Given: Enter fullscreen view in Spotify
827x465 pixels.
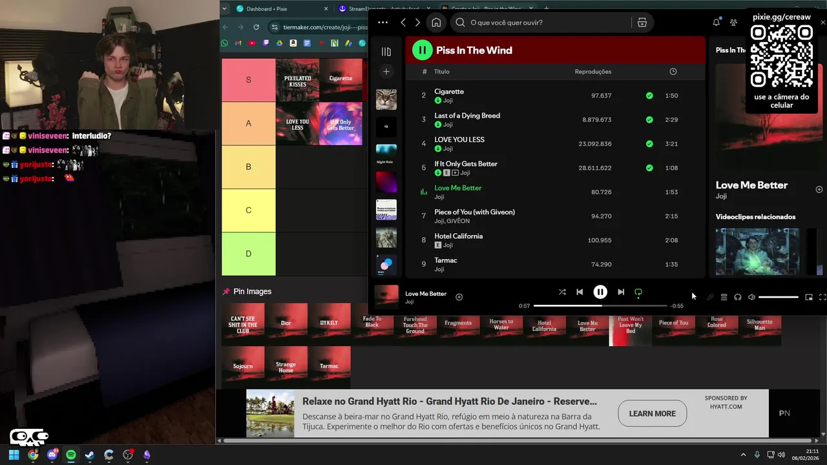Looking at the screenshot, I should tap(822, 297).
